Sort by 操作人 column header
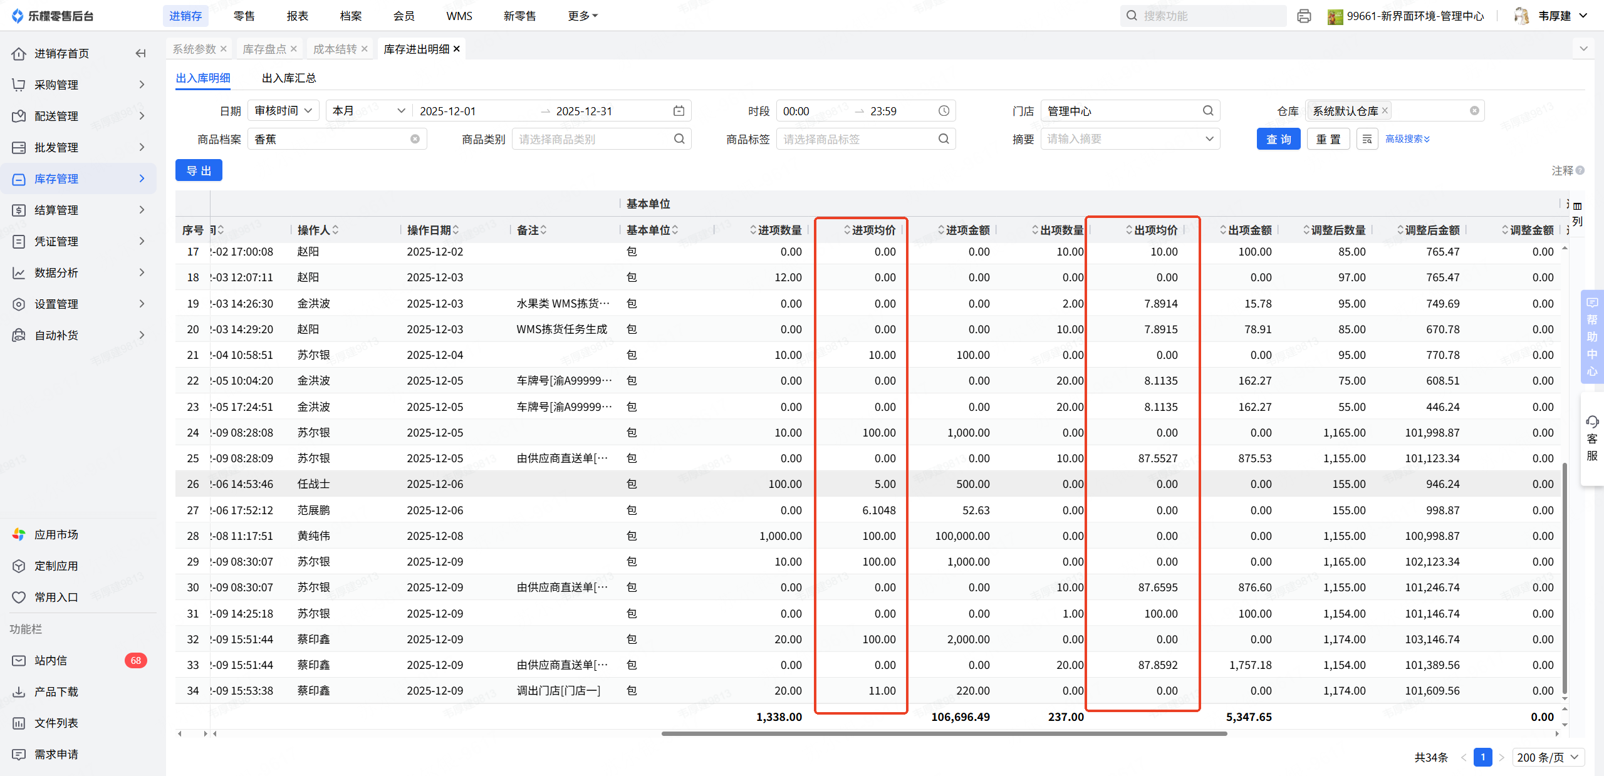 pos(318,230)
